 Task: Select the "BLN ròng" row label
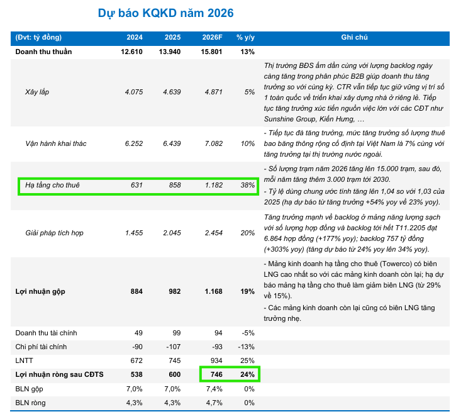tap(30, 402)
